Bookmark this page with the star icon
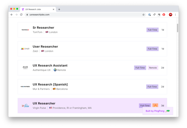Image resolution: width=187 pixels, height=128 pixels. (143, 15)
